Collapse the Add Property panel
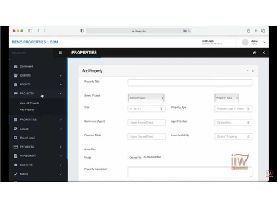This screenshot has height=208, width=277. 247,70
